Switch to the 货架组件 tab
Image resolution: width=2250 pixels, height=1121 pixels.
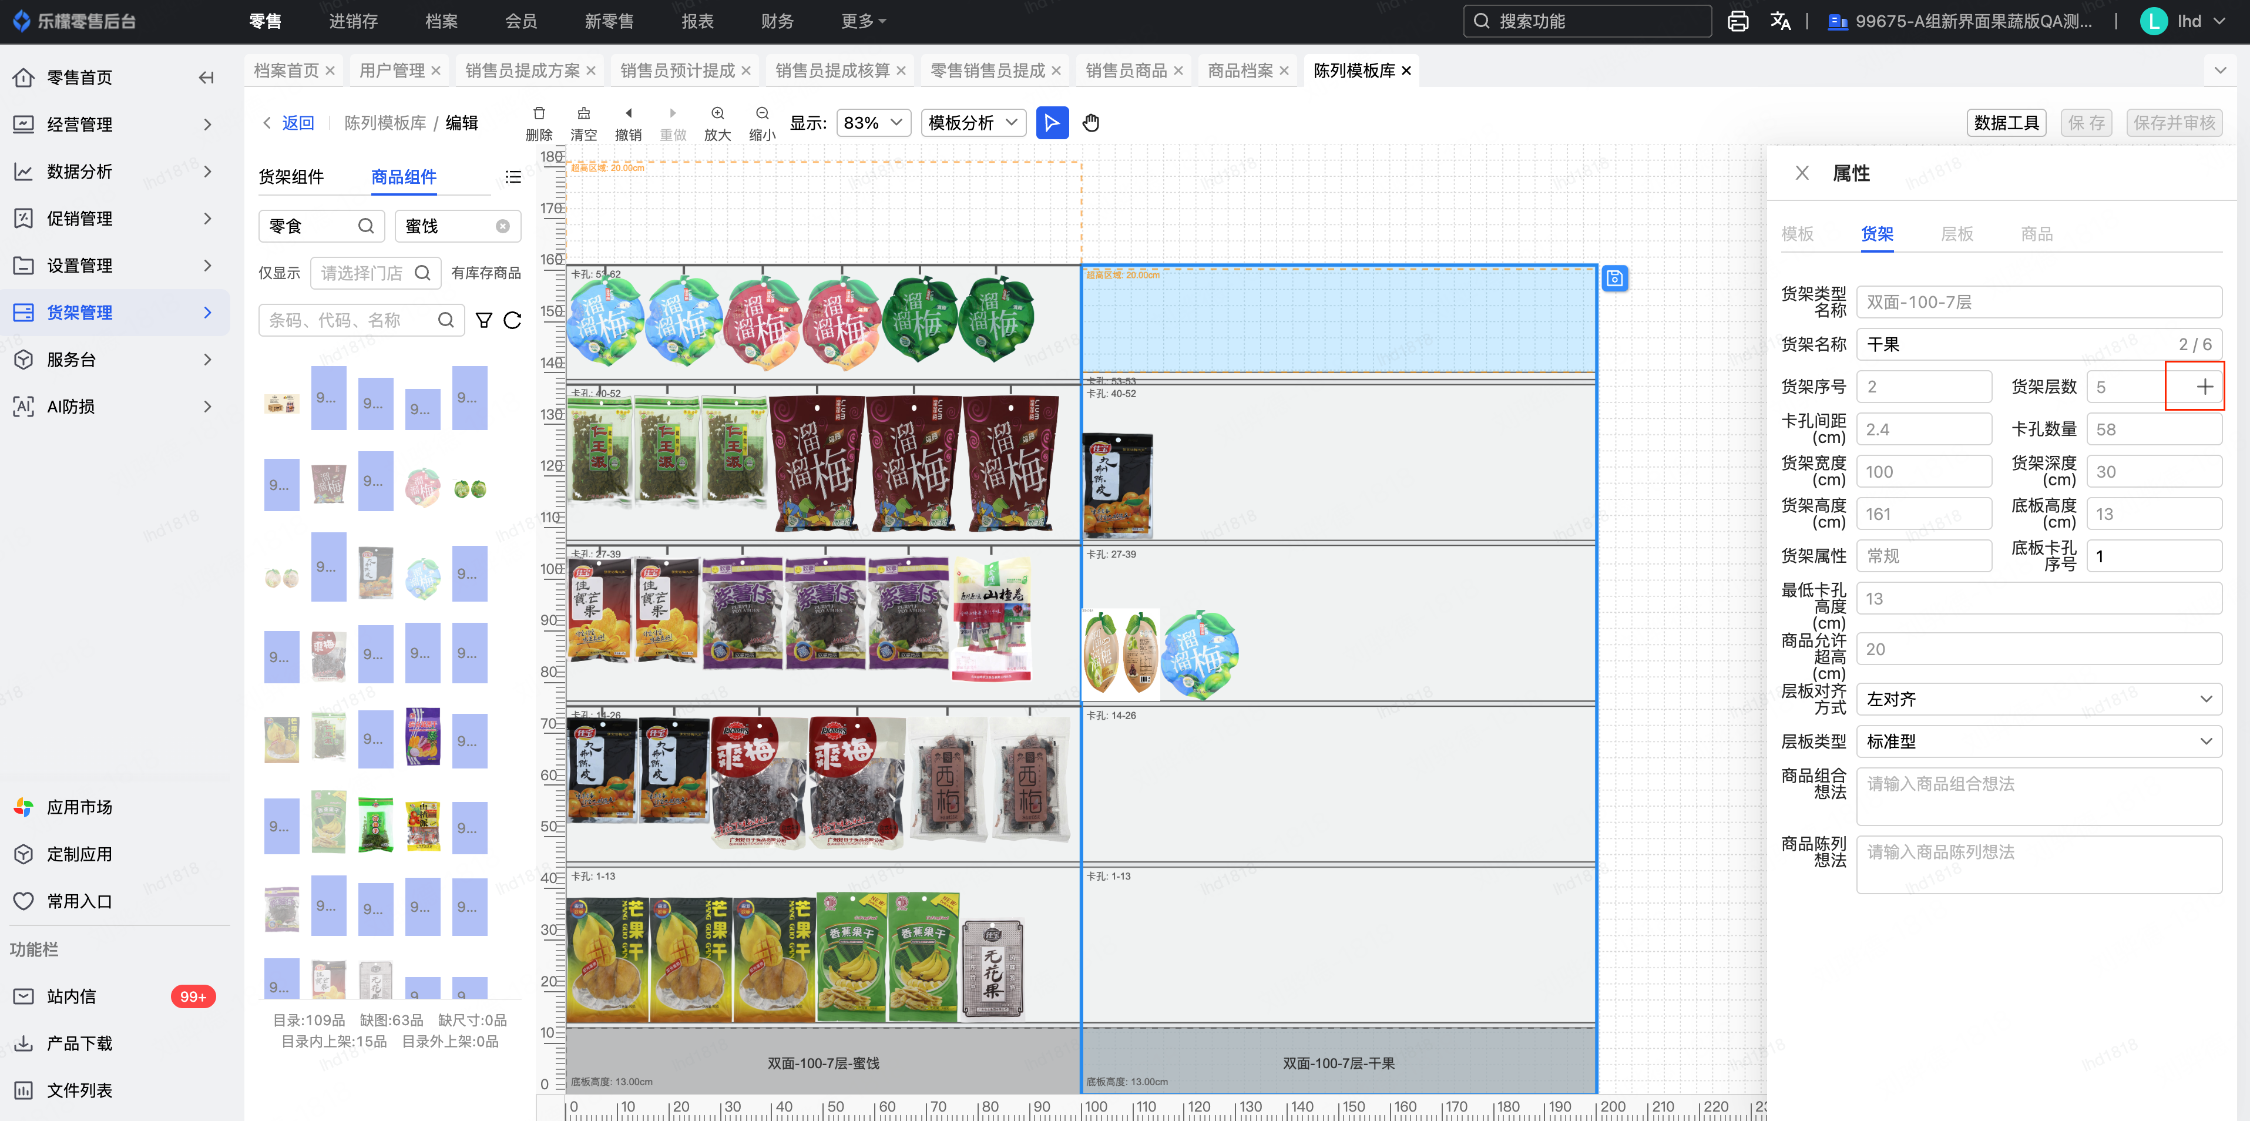(291, 177)
